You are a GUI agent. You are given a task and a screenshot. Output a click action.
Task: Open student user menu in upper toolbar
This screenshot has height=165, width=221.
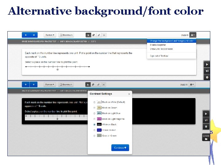coord(193,35)
